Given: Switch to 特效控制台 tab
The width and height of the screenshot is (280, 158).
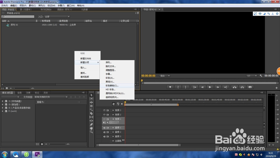Looking at the screenshot, I should point(46,10).
